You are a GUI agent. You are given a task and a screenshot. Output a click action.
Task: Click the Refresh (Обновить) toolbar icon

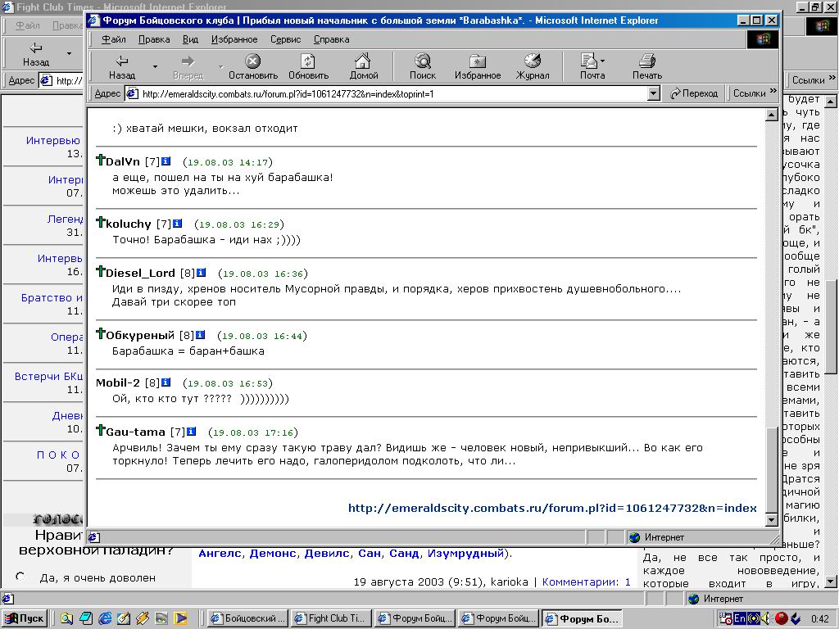tap(308, 67)
